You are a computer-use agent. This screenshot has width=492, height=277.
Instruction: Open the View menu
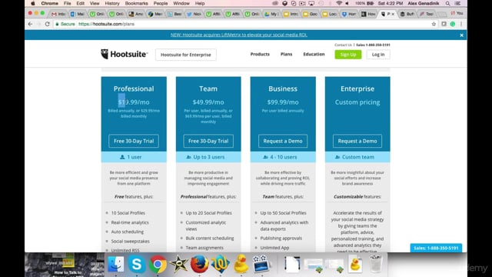pos(95,3)
